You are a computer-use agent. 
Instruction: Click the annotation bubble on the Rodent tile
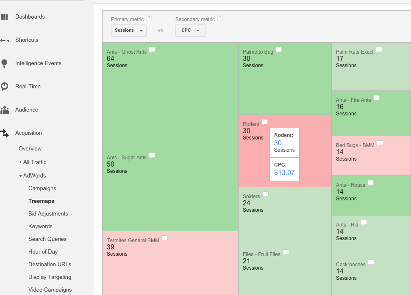[x=264, y=121]
